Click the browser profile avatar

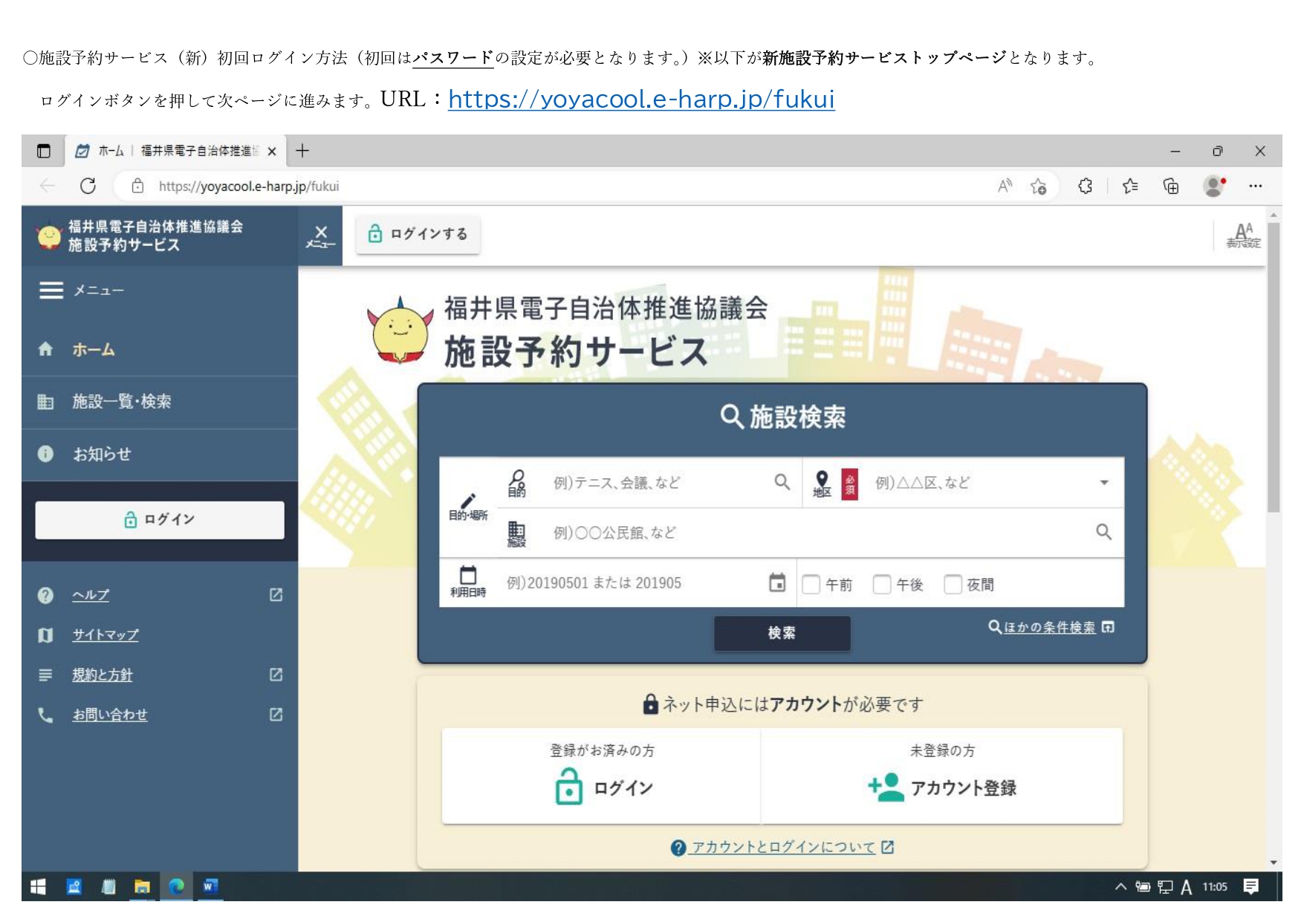click(x=1214, y=186)
